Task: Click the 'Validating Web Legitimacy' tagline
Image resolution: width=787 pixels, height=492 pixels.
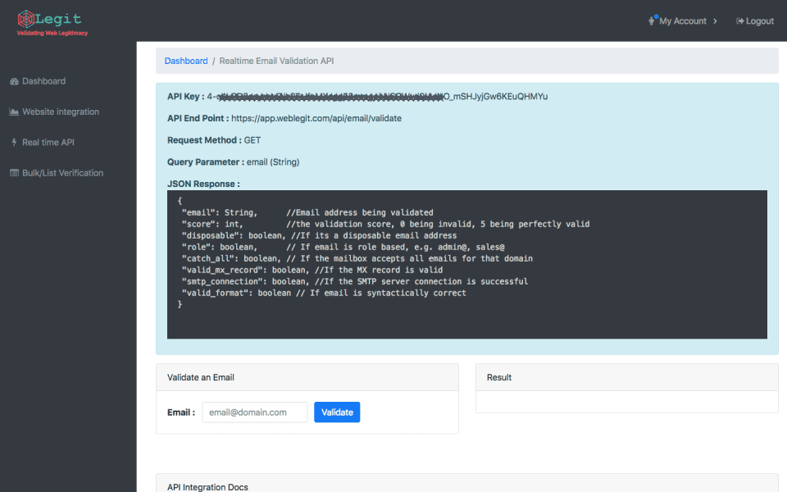Action: [x=52, y=33]
